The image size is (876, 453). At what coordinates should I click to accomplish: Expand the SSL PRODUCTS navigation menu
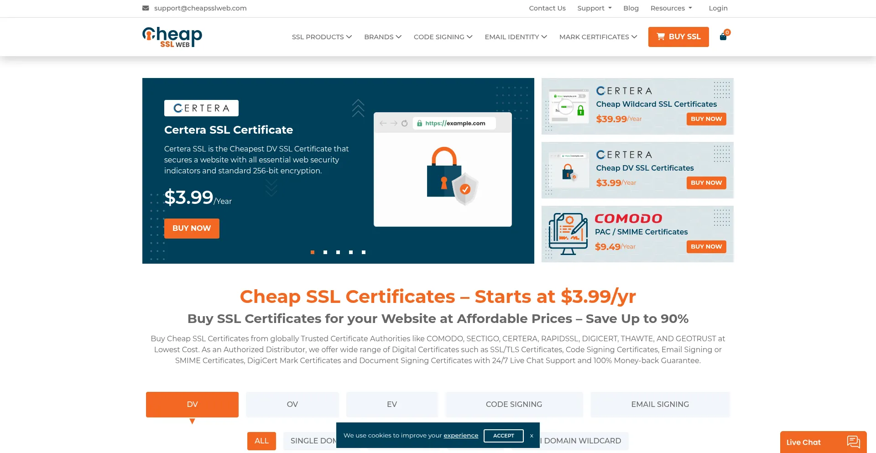click(321, 36)
